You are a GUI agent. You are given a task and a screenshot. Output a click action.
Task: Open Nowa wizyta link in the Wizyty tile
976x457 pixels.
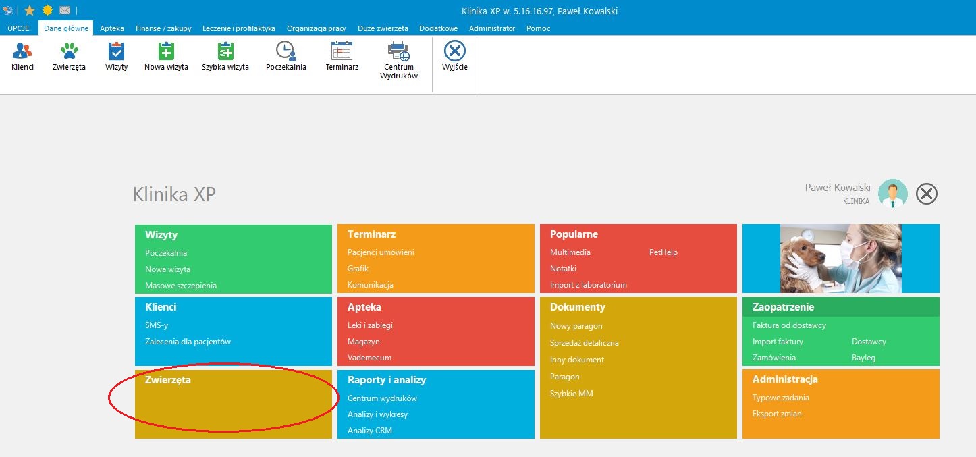click(167, 269)
